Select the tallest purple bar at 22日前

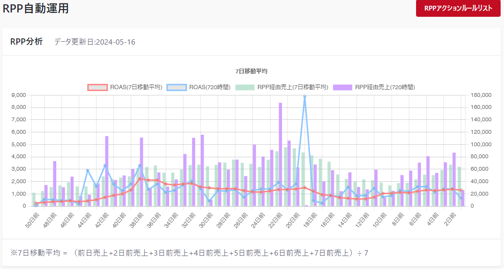tap(281, 154)
